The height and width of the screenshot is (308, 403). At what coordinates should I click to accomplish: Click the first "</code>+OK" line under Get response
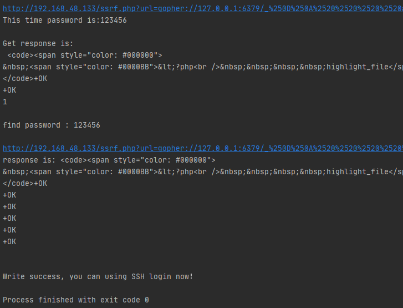click(25, 78)
